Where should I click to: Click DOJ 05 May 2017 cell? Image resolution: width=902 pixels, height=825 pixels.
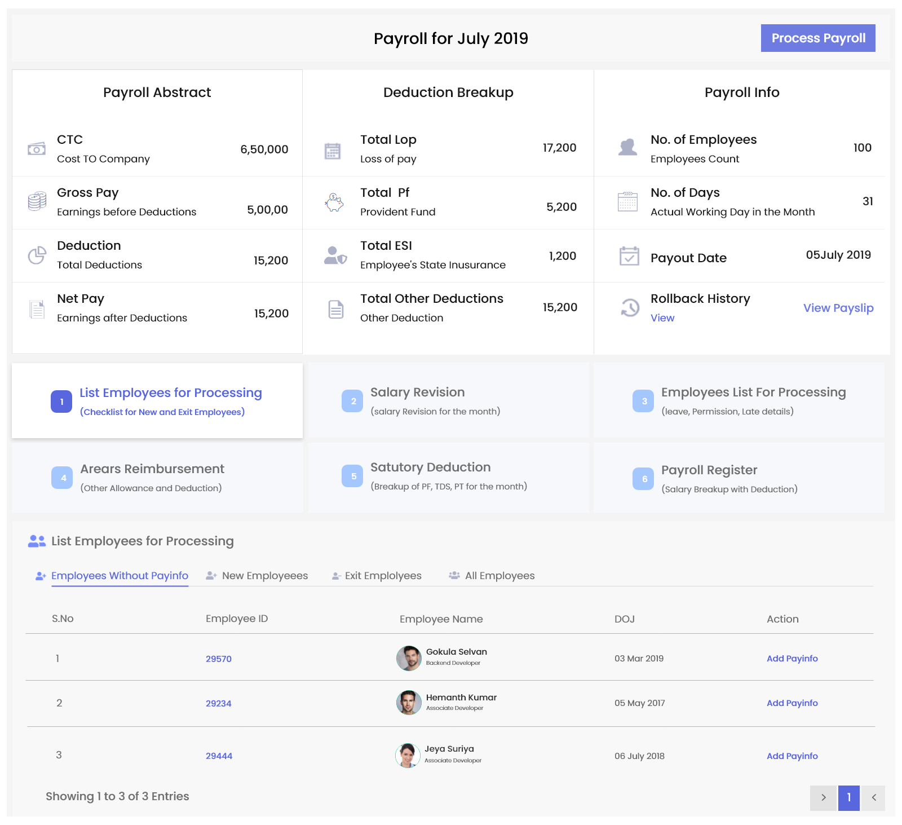tap(640, 703)
